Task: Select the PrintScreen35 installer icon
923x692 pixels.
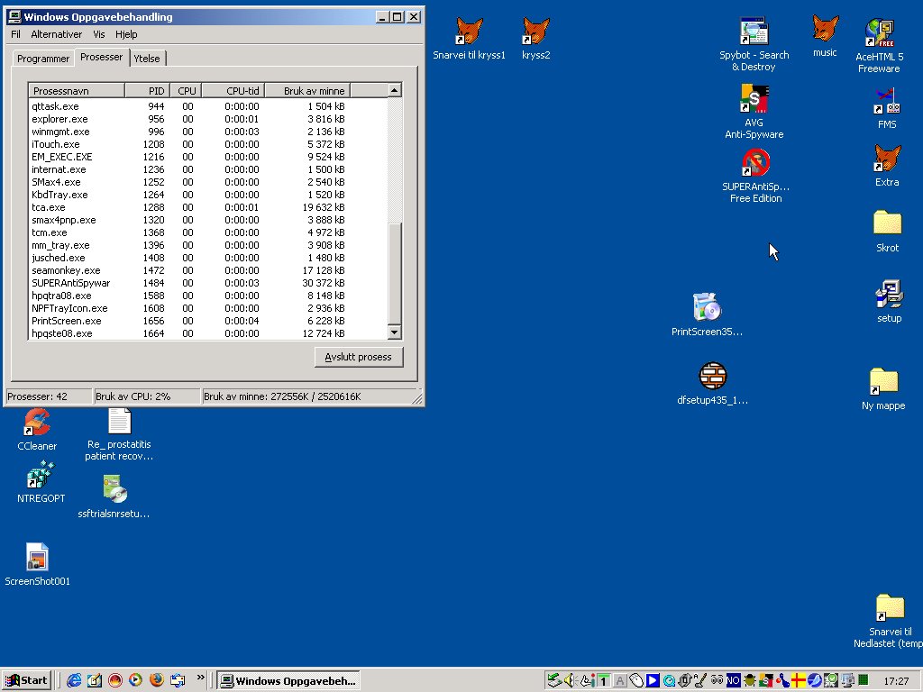Action: click(x=707, y=314)
